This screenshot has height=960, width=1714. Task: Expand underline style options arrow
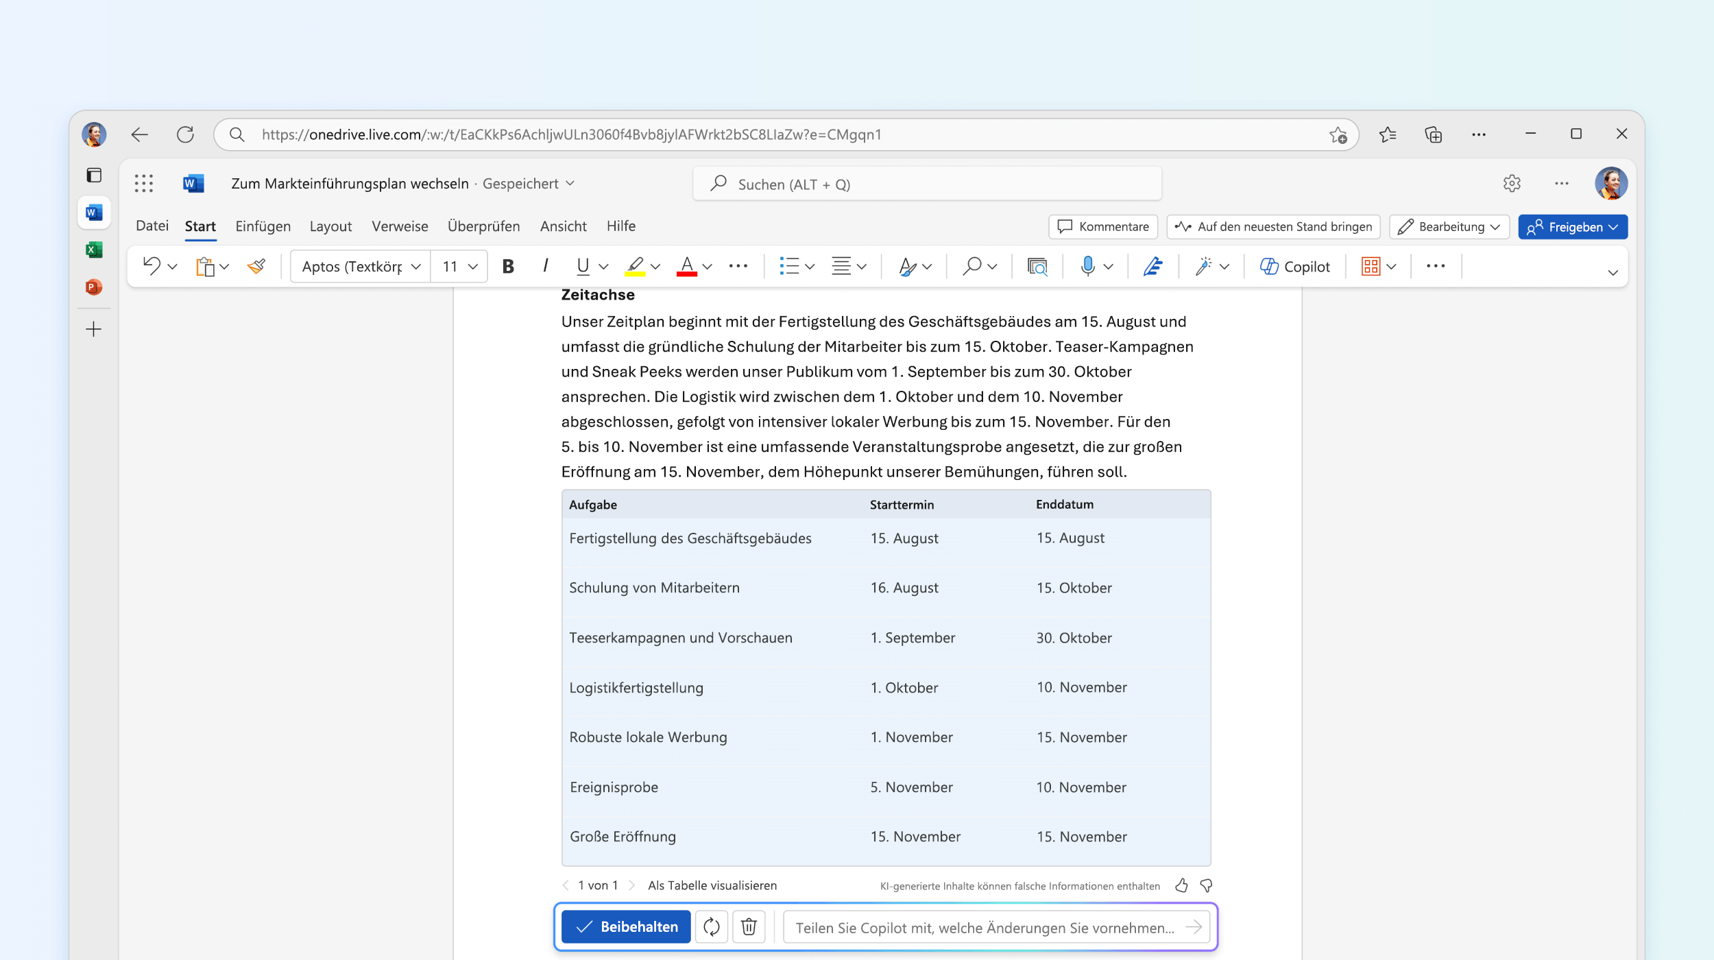(x=603, y=267)
